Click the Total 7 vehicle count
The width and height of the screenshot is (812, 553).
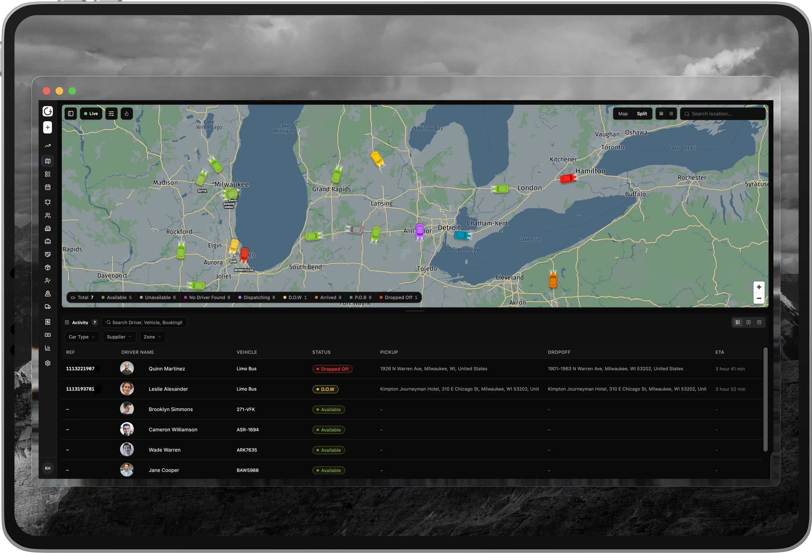[82, 297]
